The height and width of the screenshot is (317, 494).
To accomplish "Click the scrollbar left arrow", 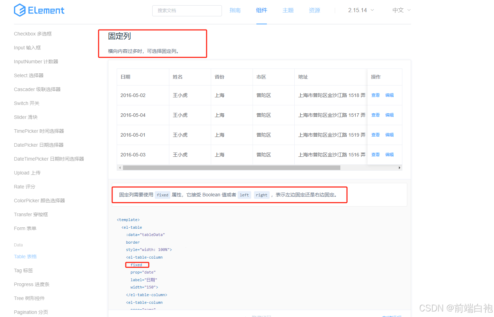I will [120, 168].
